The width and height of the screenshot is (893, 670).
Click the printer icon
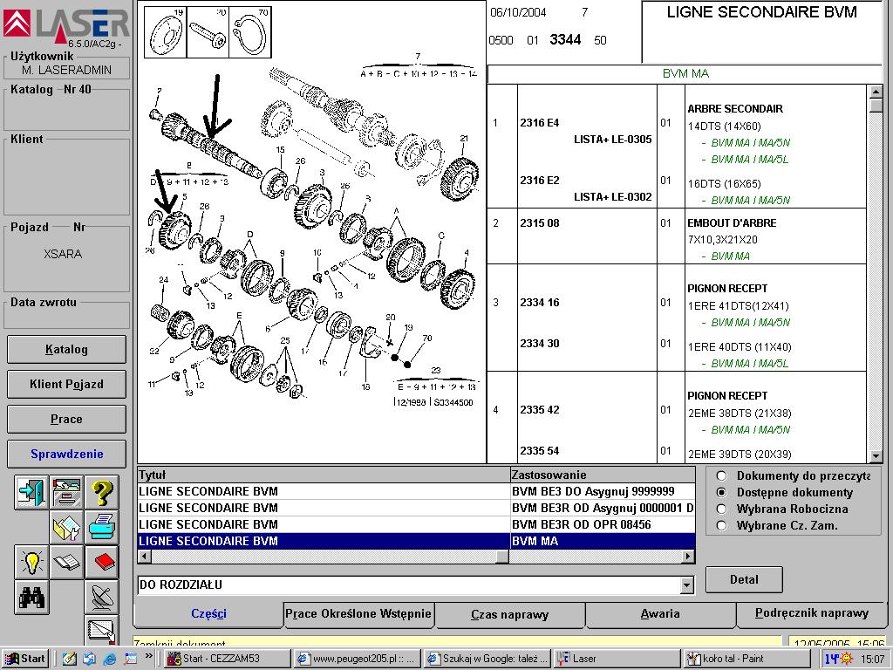click(101, 527)
